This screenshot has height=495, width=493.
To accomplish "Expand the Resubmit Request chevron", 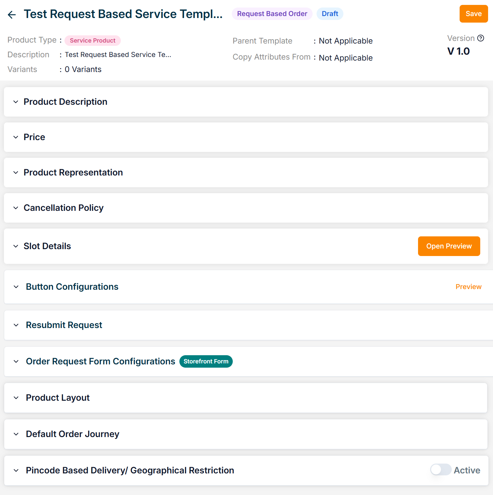I will [x=16, y=325].
